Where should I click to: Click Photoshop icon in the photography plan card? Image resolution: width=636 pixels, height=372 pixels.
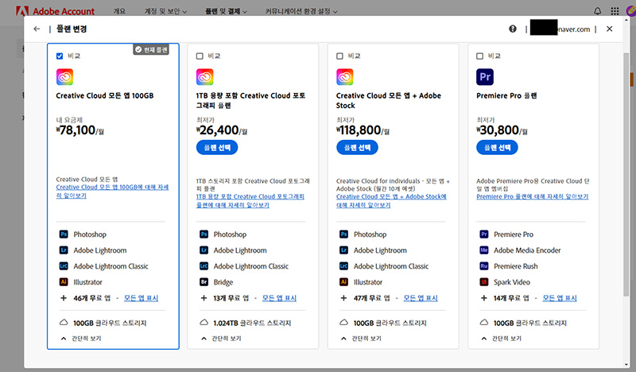(x=204, y=234)
